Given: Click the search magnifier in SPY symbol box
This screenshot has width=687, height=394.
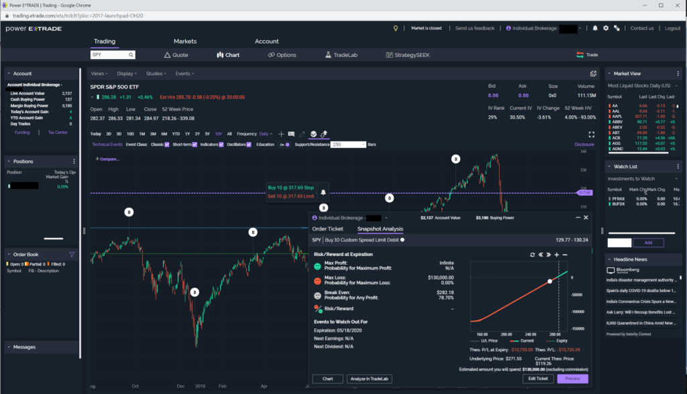Looking at the screenshot, I should coord(131,55).
